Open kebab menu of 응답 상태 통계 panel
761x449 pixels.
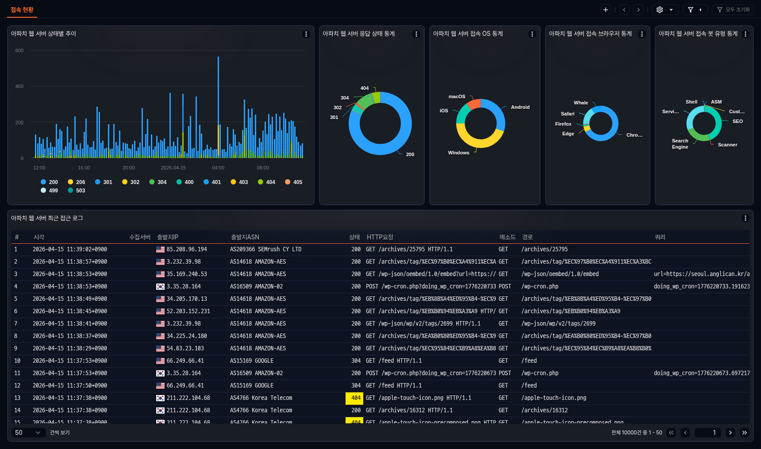tap(416, 34)
